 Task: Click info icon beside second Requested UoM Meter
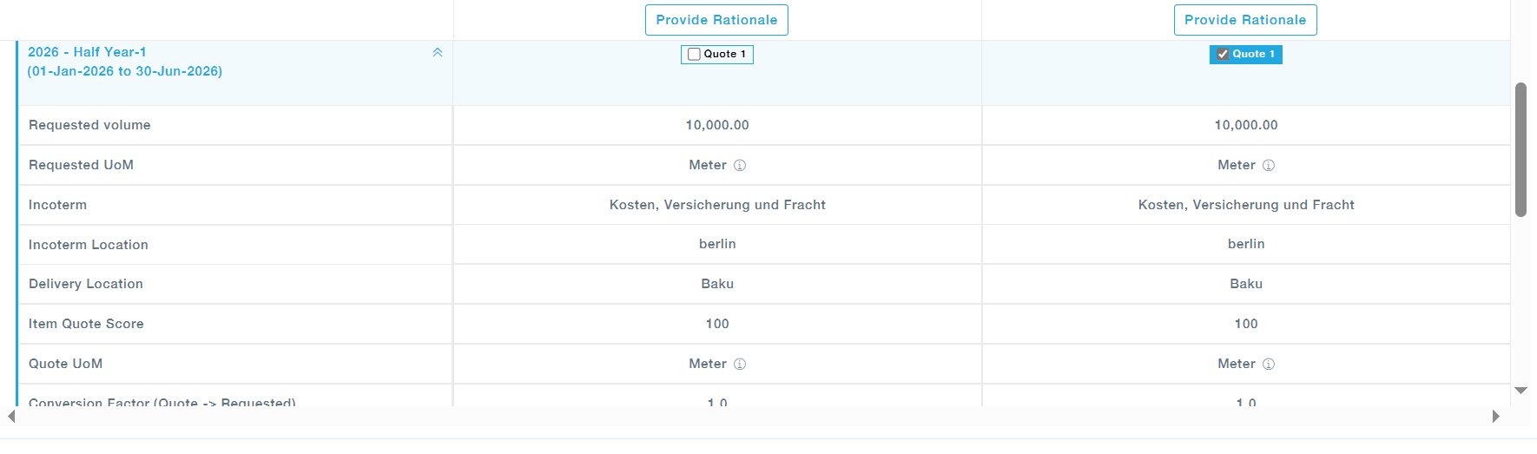tap(1269, 165)
